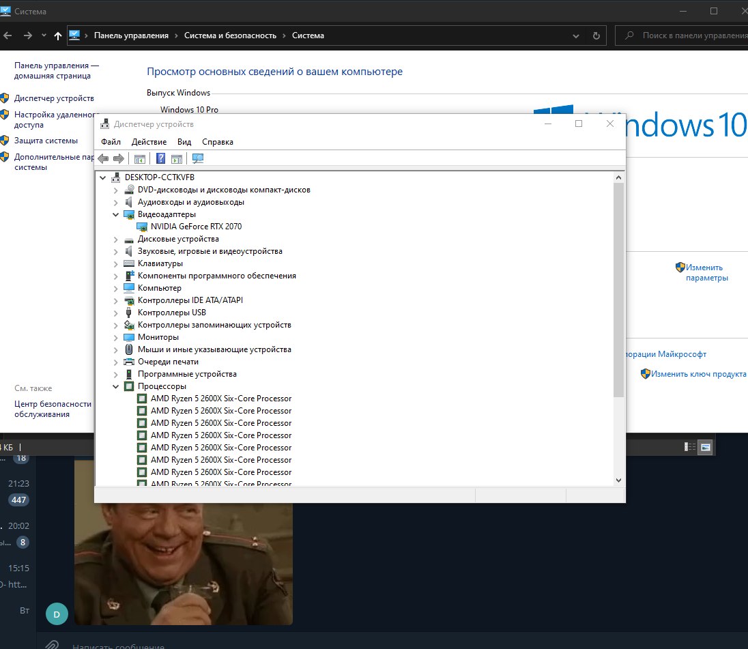Screen dimensions: 748x649
Task: Click the Device Manager vertical scrollbar thumb
Action: (618, 289)
